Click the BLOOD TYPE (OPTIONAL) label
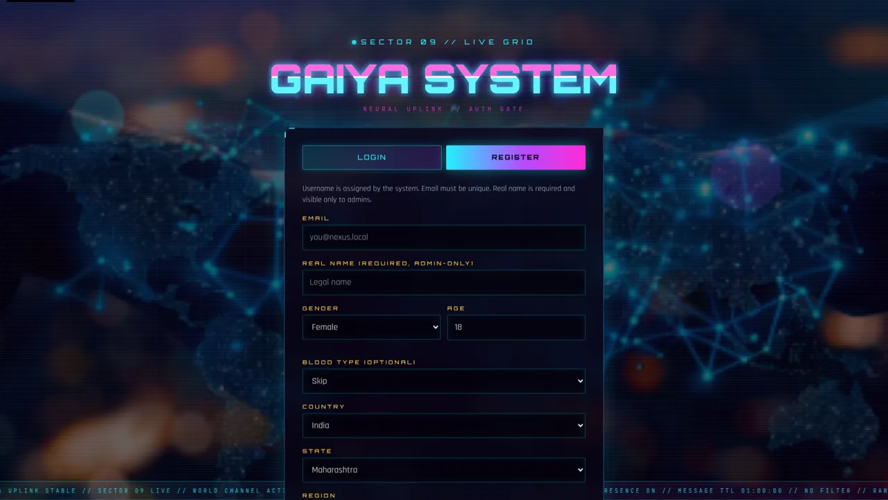Image resolution: width=888 pixels, height=500 pixels. [x=359, y=362]
